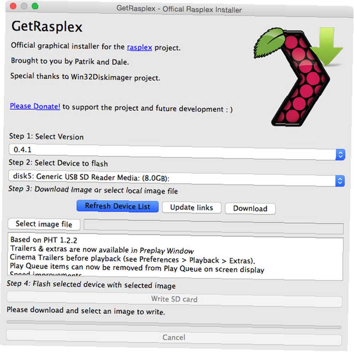Click the Update links button
The width and height of the screenshot is (354, 352).
pos(192,207)
